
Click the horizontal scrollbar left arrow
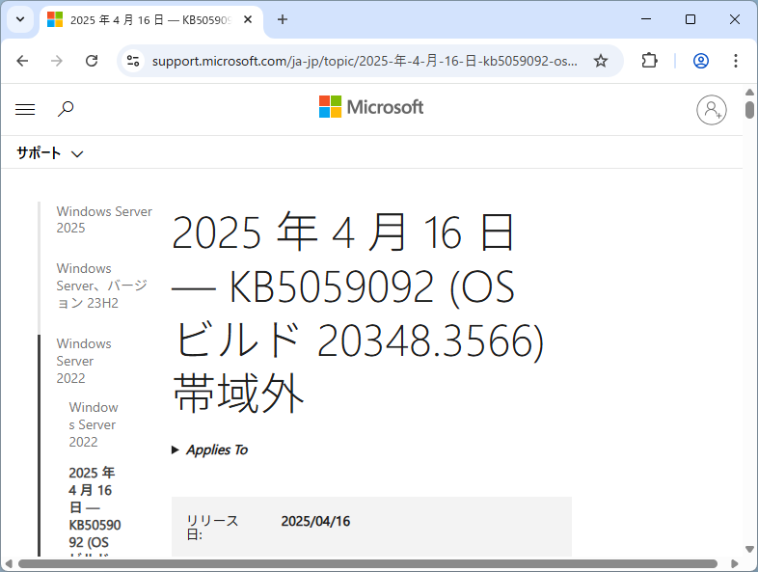click(x=8, y=563)
